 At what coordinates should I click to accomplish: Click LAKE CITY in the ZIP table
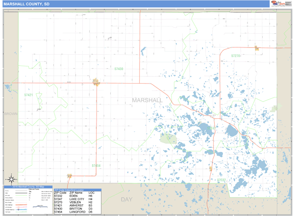(77, 199)
